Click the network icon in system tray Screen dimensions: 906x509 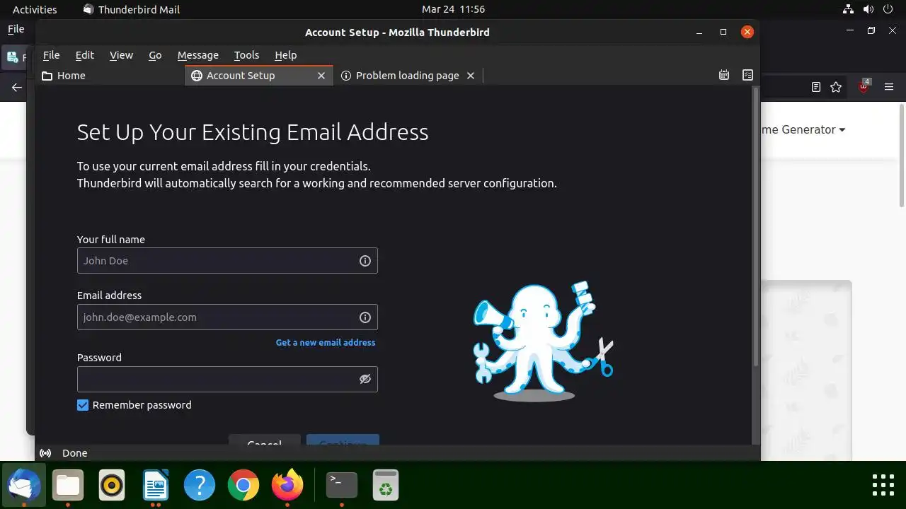(849, 9)
